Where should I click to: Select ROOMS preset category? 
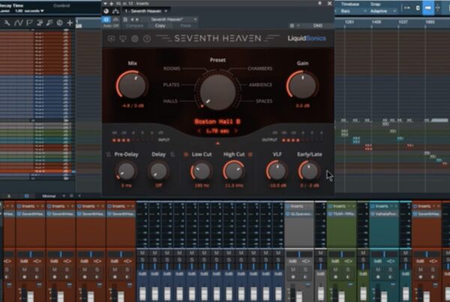coord(172,68)
